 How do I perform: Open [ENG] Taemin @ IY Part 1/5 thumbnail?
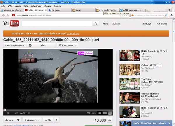point(130,55)
